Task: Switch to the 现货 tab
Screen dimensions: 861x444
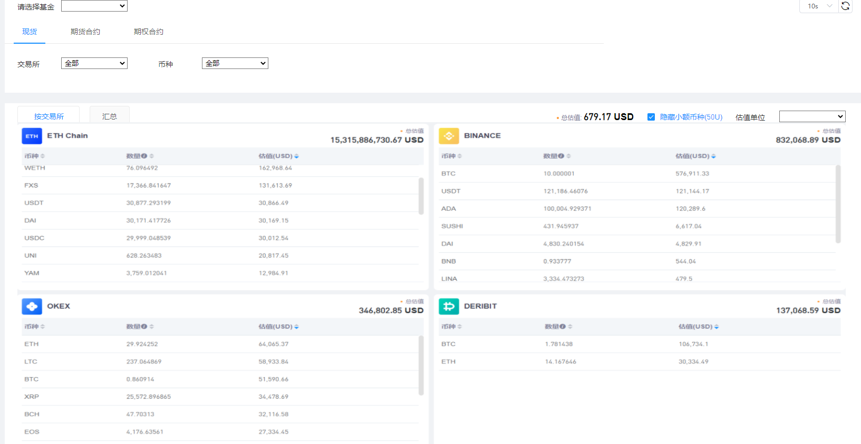Action: point(30,32)
